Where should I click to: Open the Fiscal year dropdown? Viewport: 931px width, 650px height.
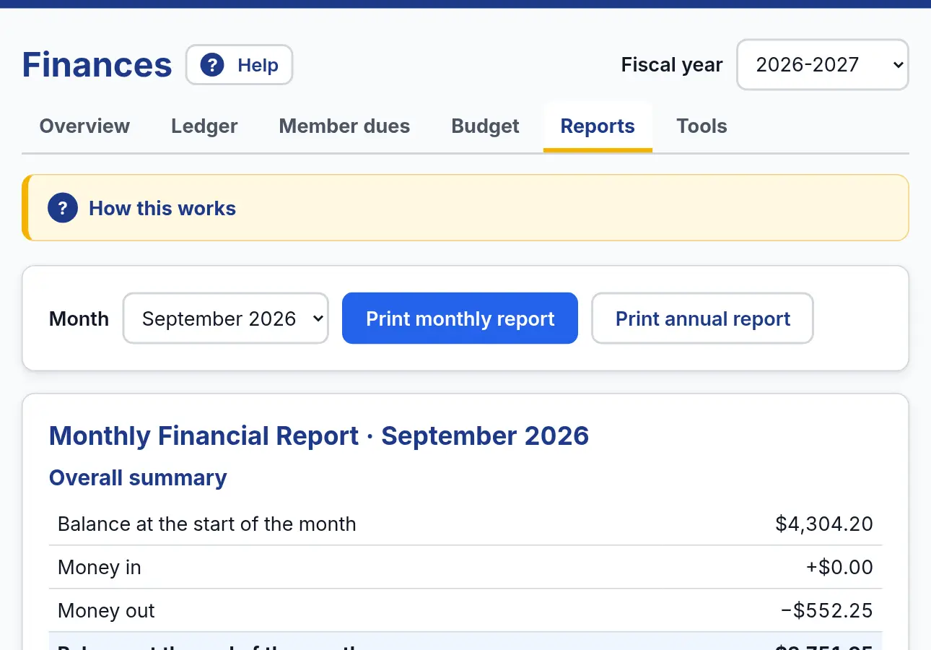(822, 65)
